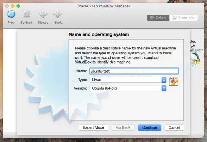Open Settings via the gear icon
Image resolution: width=207 pixels, height=142 pixels.
(x=26, y=14)
